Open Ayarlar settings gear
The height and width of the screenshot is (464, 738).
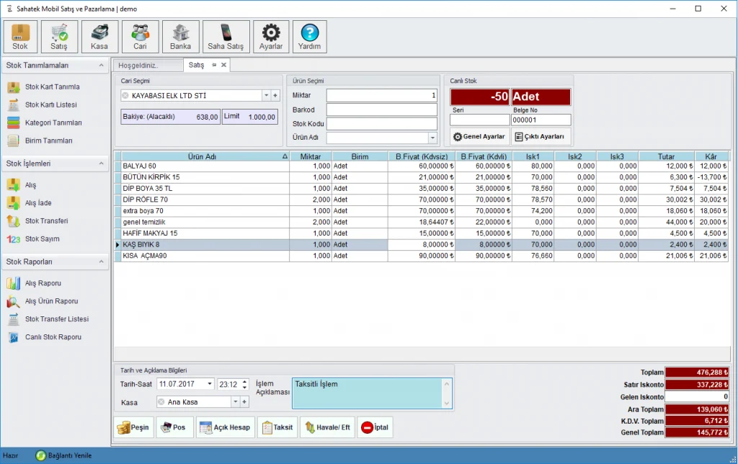271,37
